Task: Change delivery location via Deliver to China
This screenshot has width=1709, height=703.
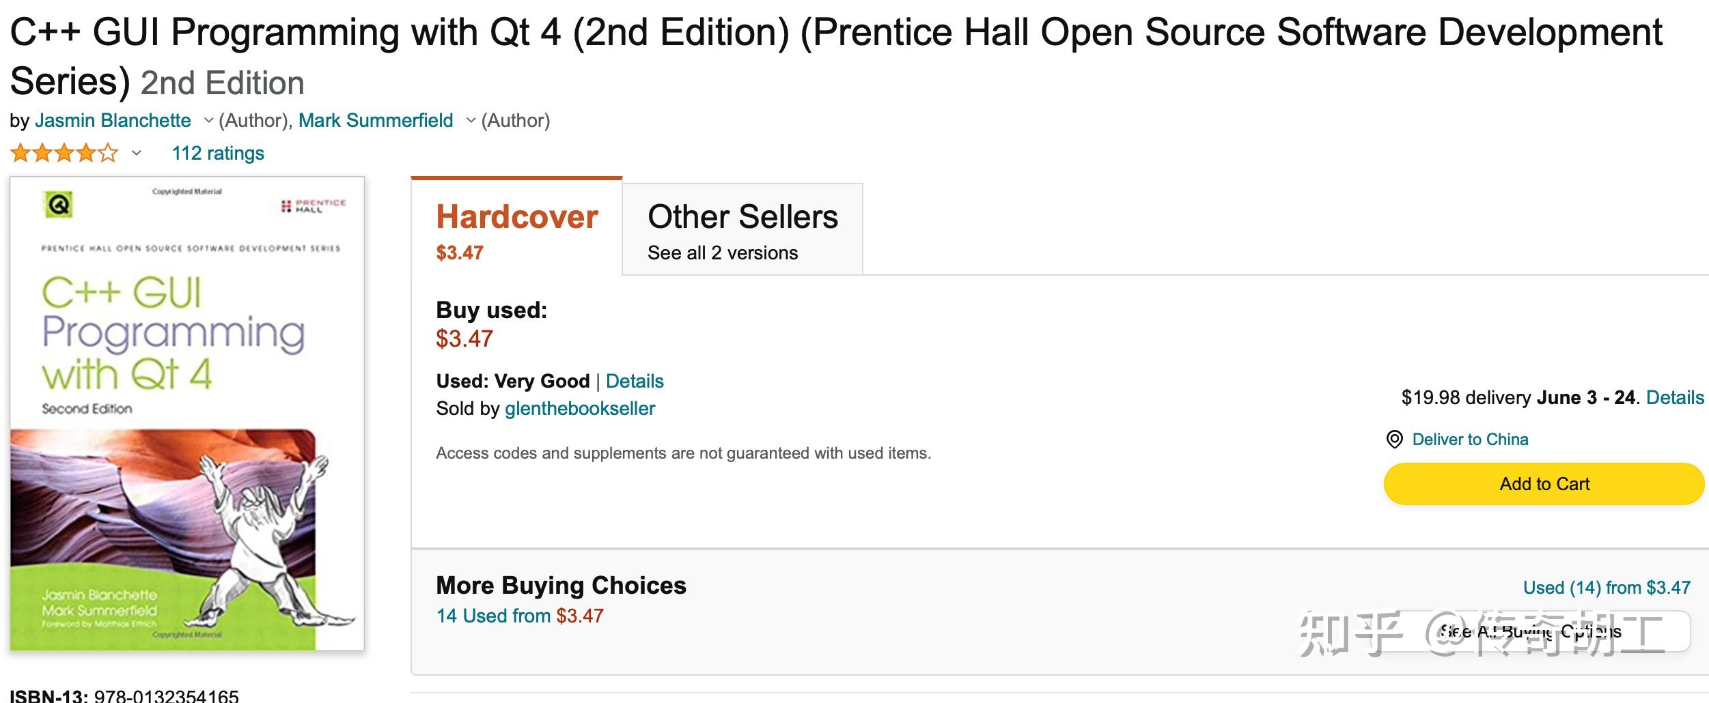Action: (1470, 440)
